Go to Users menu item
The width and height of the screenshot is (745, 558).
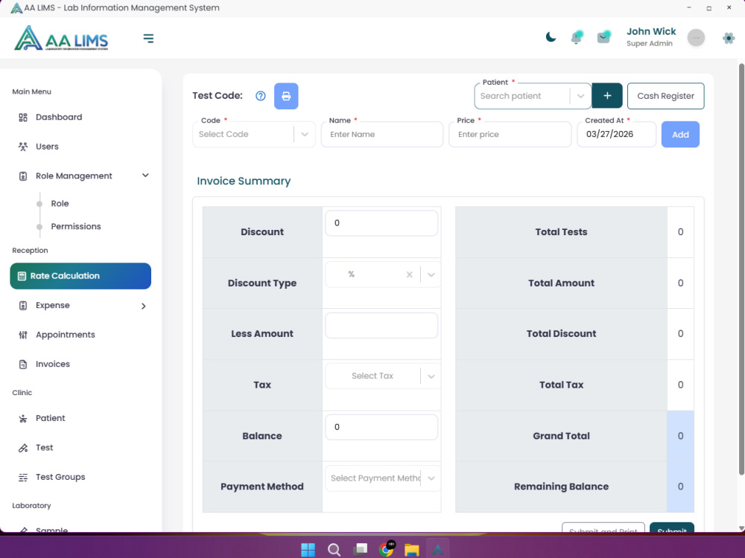(47, 147)
